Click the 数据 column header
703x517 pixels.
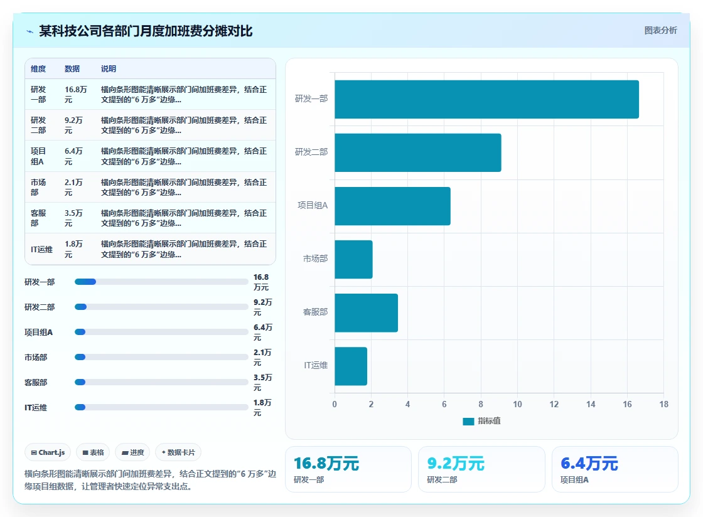click(x=72, y=68)
